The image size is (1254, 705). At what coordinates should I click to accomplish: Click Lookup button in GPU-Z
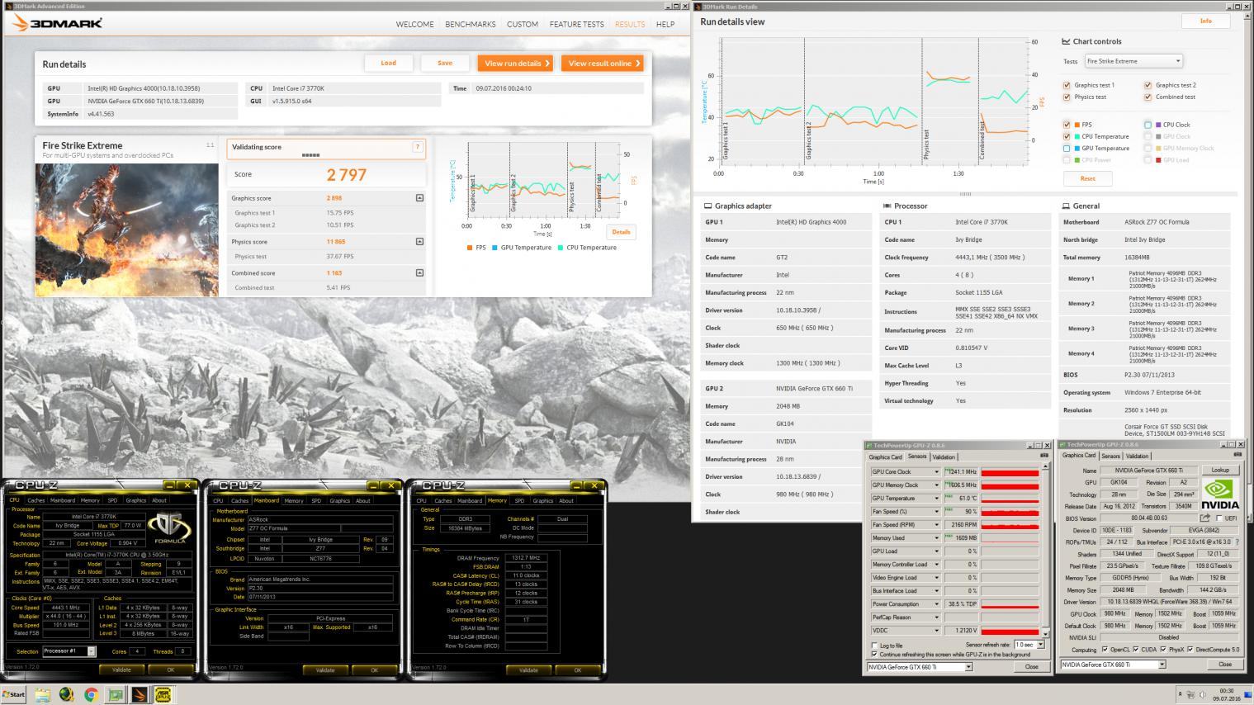point(1219,470)
